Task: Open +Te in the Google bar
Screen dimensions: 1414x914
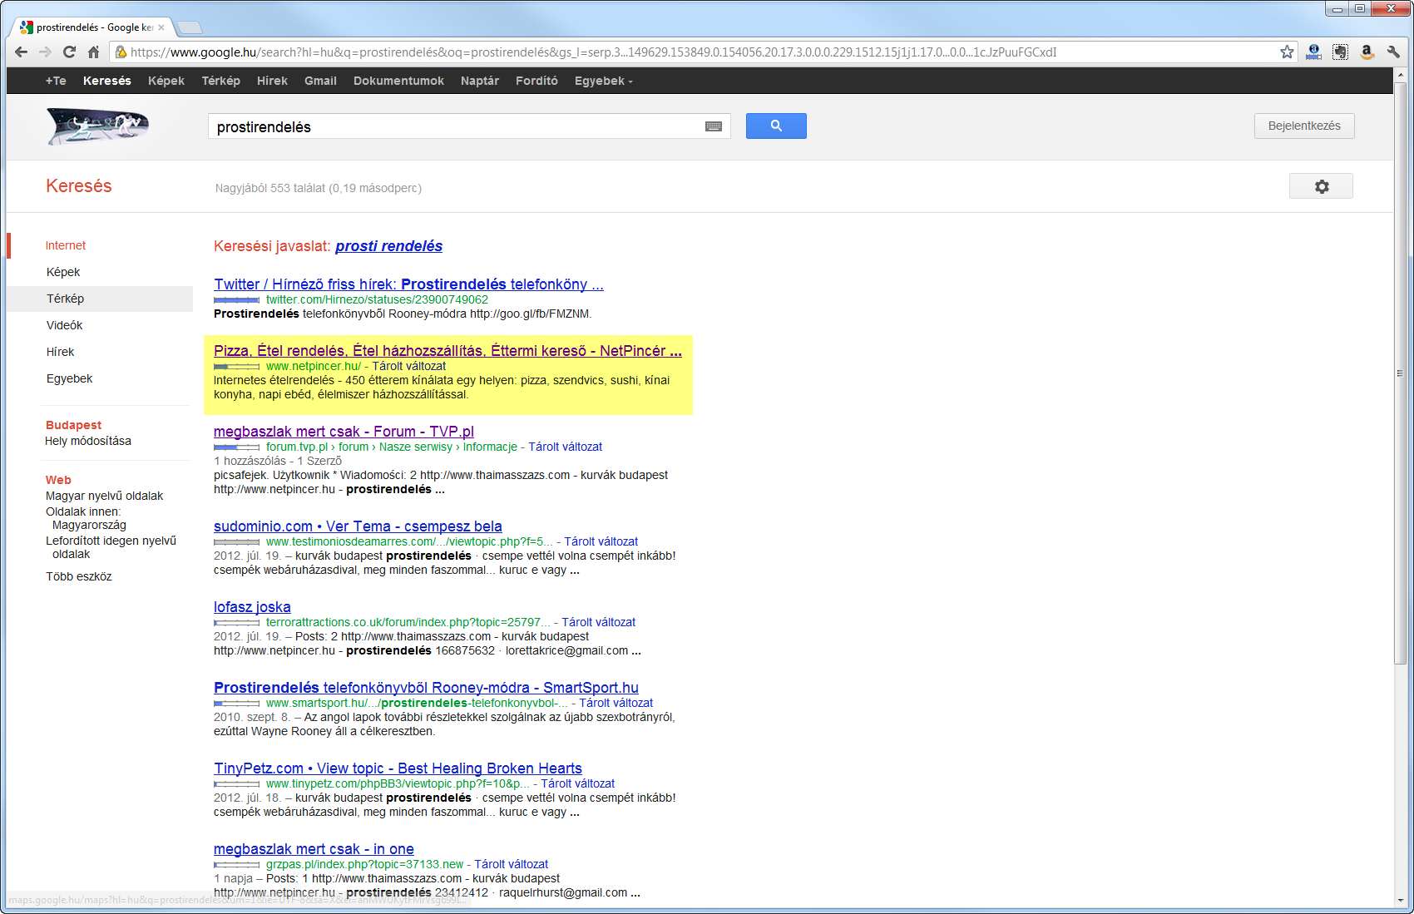Action: coord(56,81)
